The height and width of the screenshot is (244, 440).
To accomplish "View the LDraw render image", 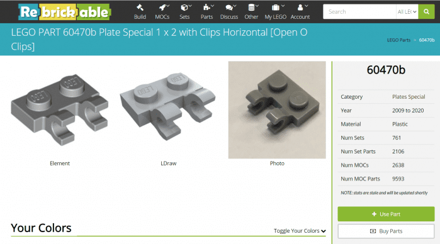I will tap(168, 106).
